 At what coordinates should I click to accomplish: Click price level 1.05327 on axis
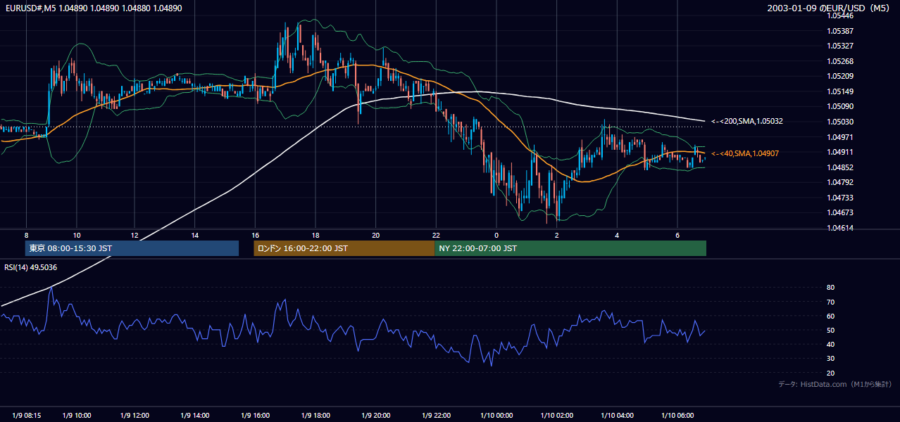tap(839, 46)
